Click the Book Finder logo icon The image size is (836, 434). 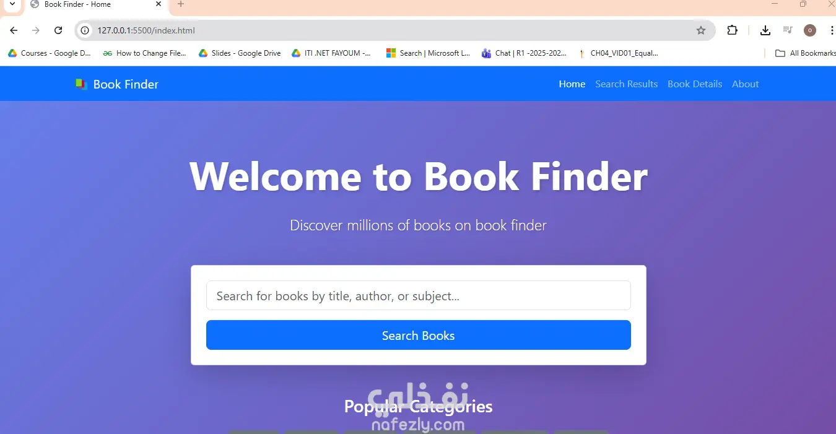[x=81, y=84]
